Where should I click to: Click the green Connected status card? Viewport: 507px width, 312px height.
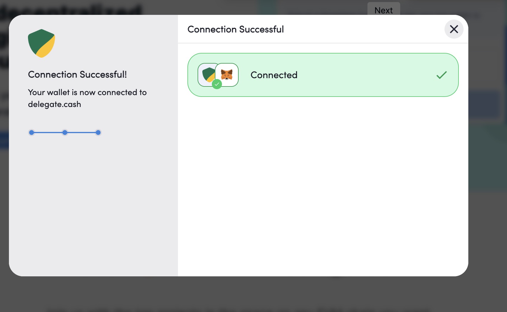(x=323, y=75)
